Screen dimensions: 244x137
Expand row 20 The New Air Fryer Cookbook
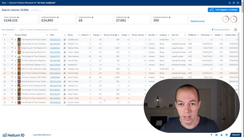pyautogui.click(x=16, y=94)
